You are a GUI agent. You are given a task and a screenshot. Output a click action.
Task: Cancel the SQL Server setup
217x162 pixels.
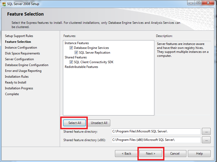tap(175, 154)
